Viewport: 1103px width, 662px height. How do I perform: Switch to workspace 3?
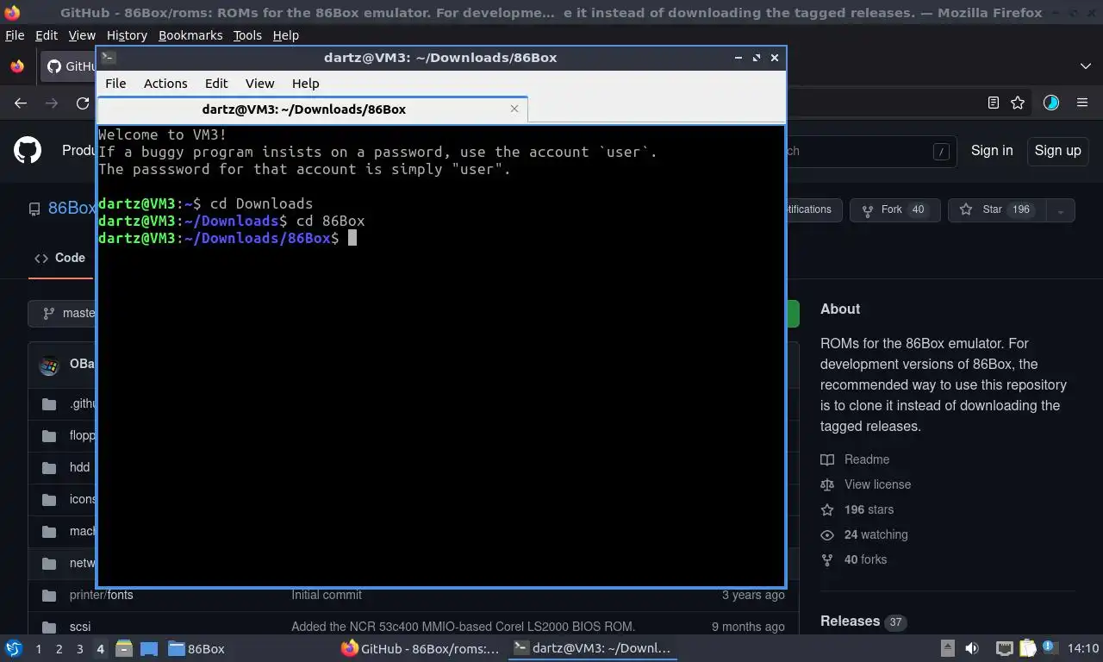pos(79,649)
